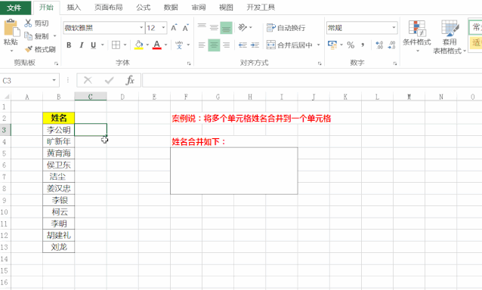Image resolution: width=482 pixels, height=290 pixels.
Task: Open alignment group dialog launcher
Action: tap(320, 63)
